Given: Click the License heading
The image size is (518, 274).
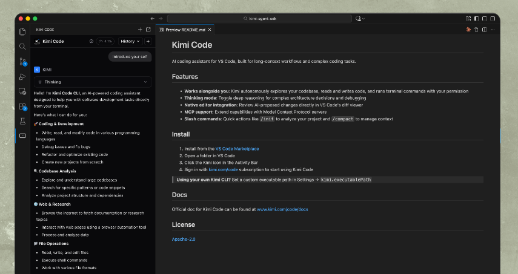Looking at the screenshot, I should click(x=184, y=224).
